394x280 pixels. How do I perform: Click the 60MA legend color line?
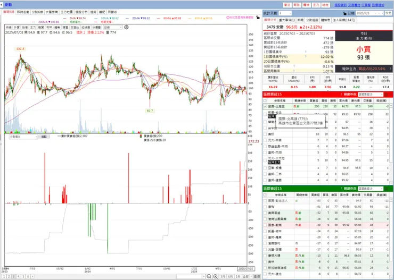point(159,18)
